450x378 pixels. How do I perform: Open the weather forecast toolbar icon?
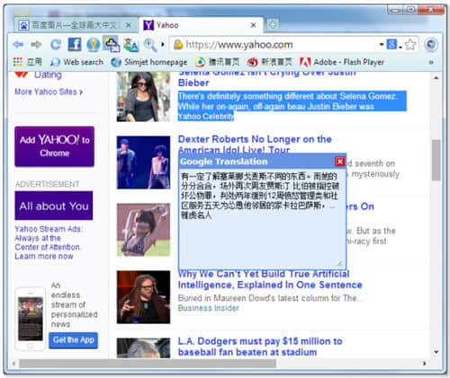click(112, 44)
